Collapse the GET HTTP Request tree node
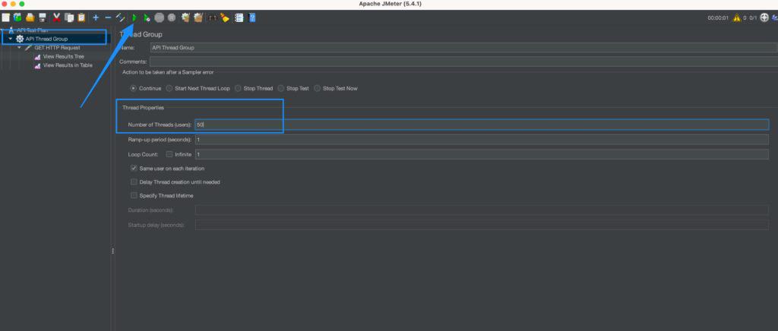This screenshot has width=778, height=331. 19,48
